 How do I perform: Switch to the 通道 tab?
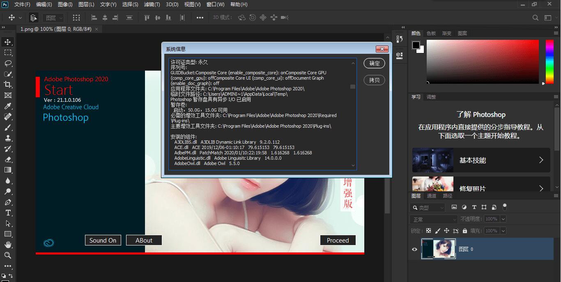coord(432,196)
